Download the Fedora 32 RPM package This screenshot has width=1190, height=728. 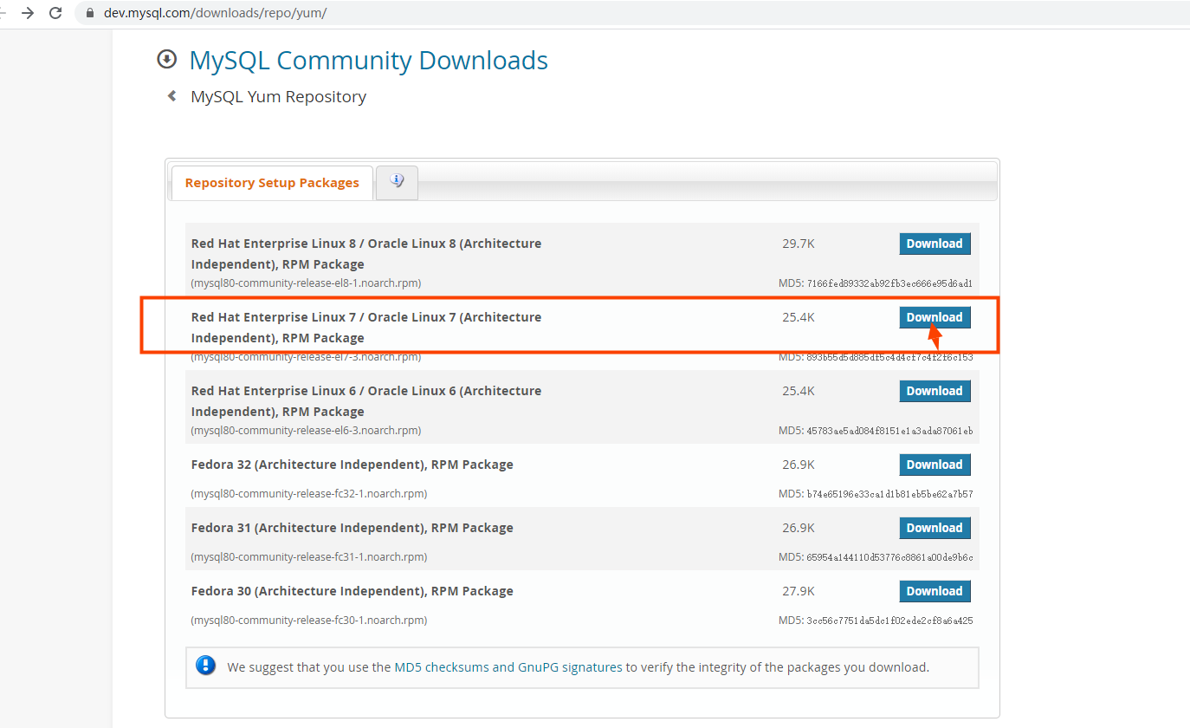click(x=935, y=465)
